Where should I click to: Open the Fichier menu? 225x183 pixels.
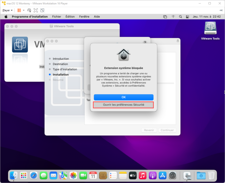(57, 17)
